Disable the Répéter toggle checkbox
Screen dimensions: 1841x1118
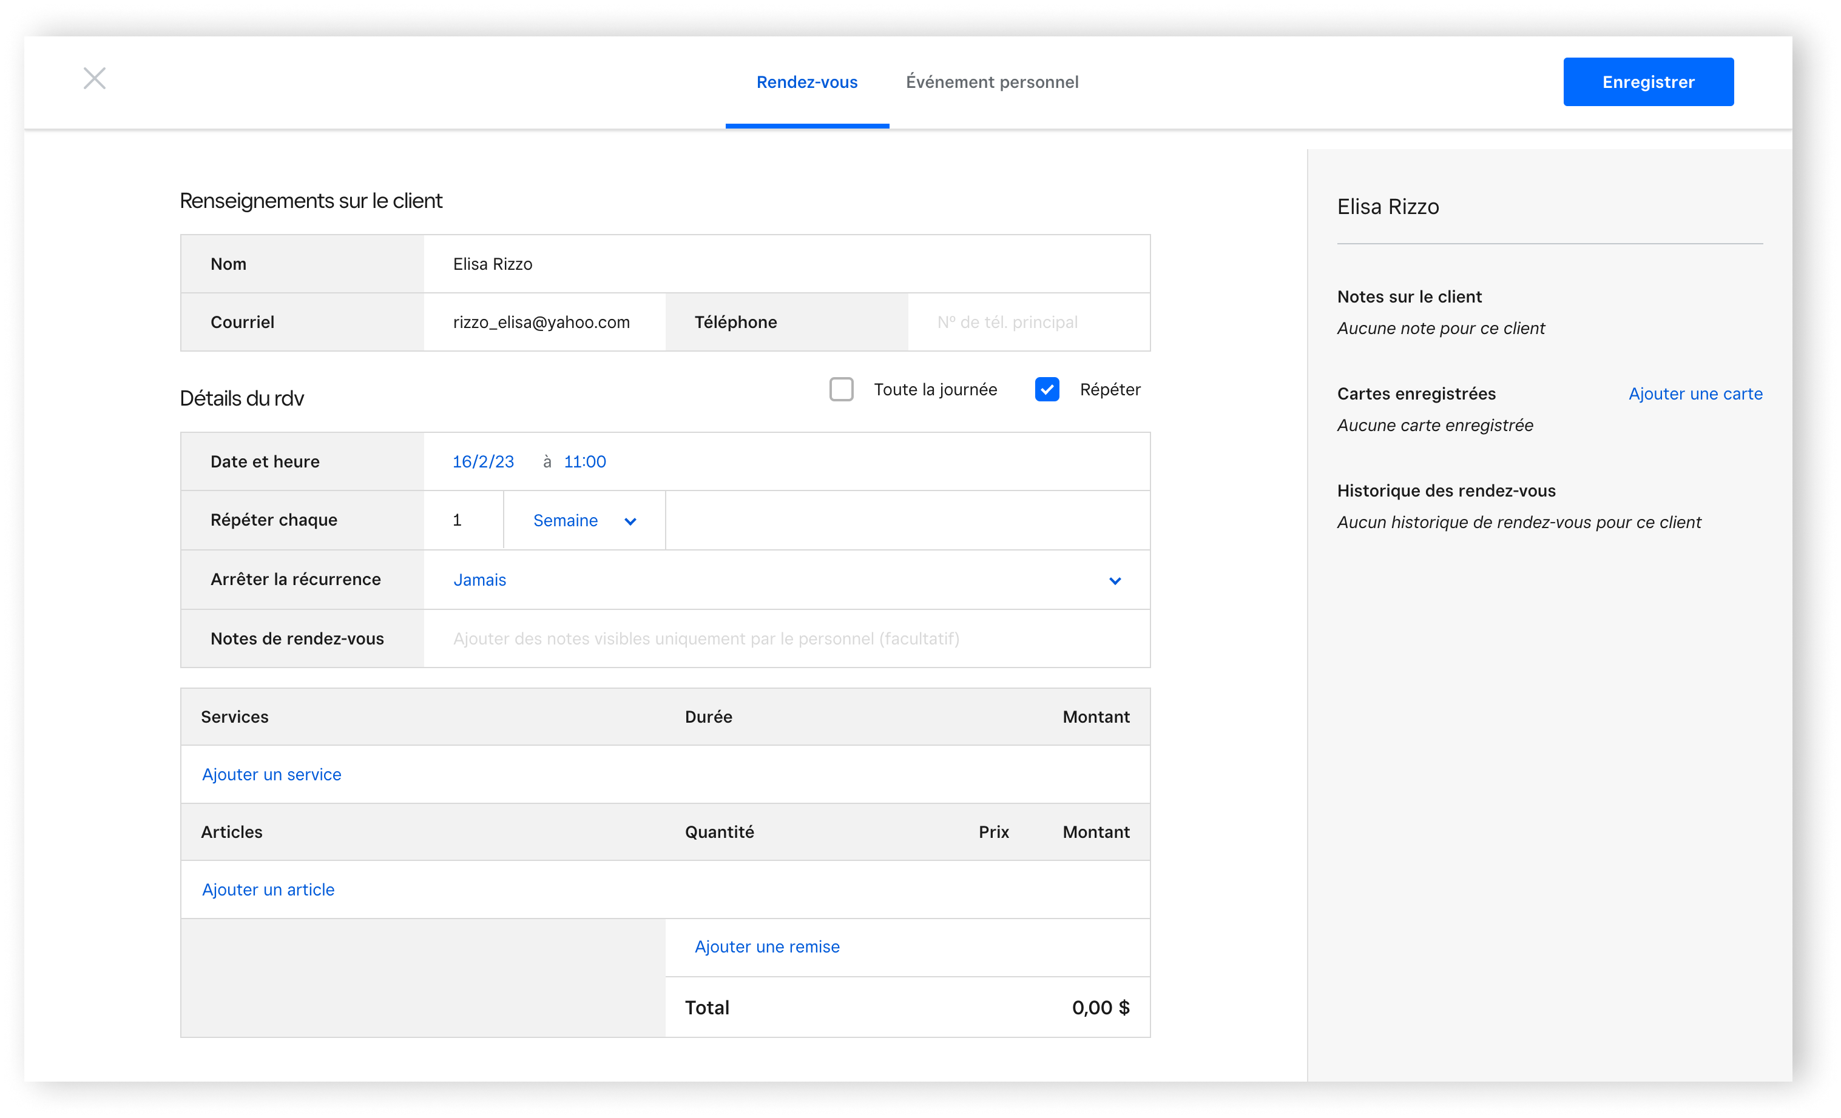pos(1048,389)
